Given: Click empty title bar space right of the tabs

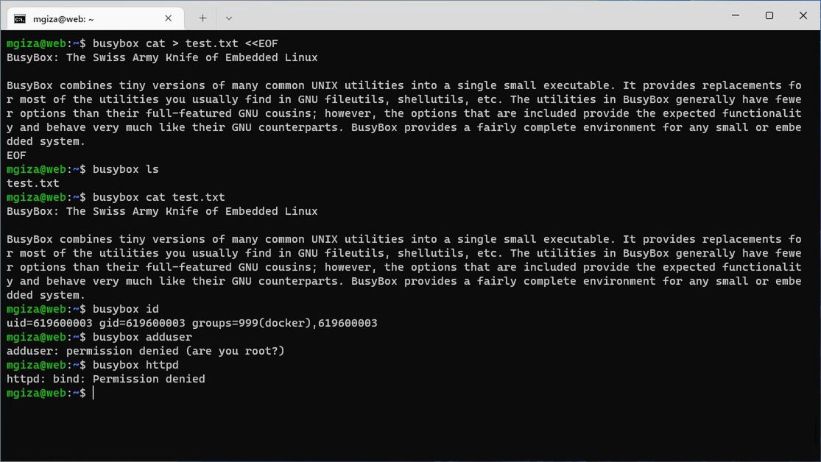Looking at the screenshot, I should (479, 16).
